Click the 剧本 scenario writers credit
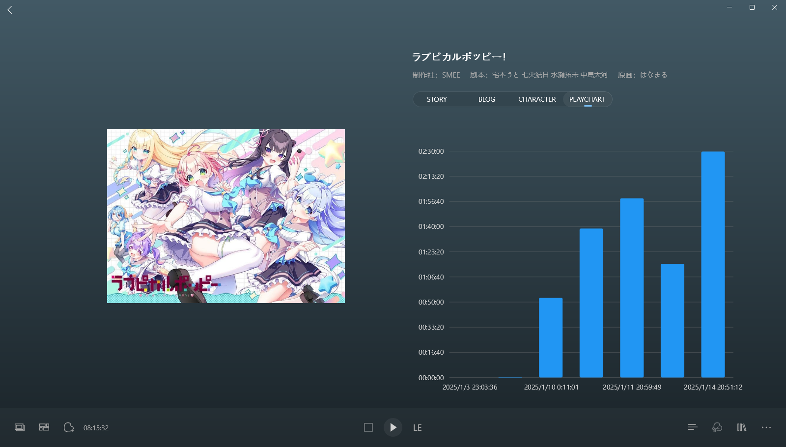Image resolution: width=786 pixels, height=447 pixels. (538, 75)
